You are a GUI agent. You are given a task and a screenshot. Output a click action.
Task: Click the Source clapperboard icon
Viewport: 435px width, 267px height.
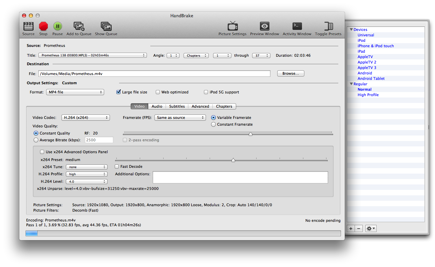(x=29, y=26)
